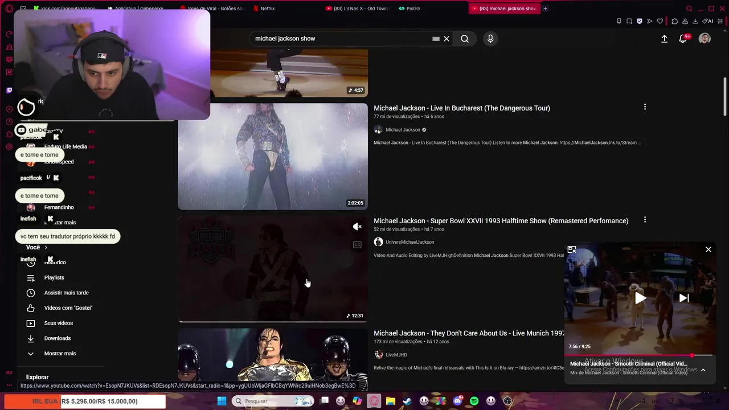
Task: Open the YouTube notifications bell
Action: coord(683,39)
